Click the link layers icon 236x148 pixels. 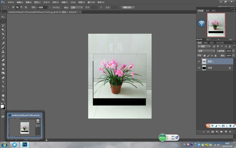(x=204, y=132)
